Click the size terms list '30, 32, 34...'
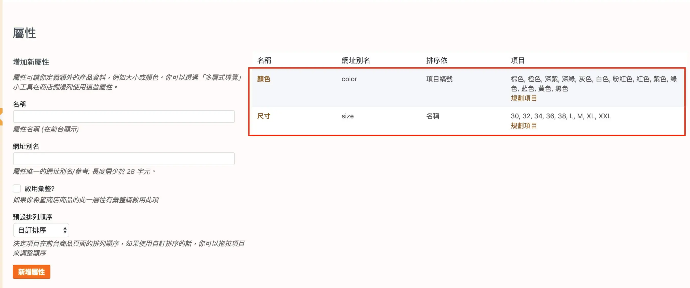The image size is (690, 288). tap(561, 116)
